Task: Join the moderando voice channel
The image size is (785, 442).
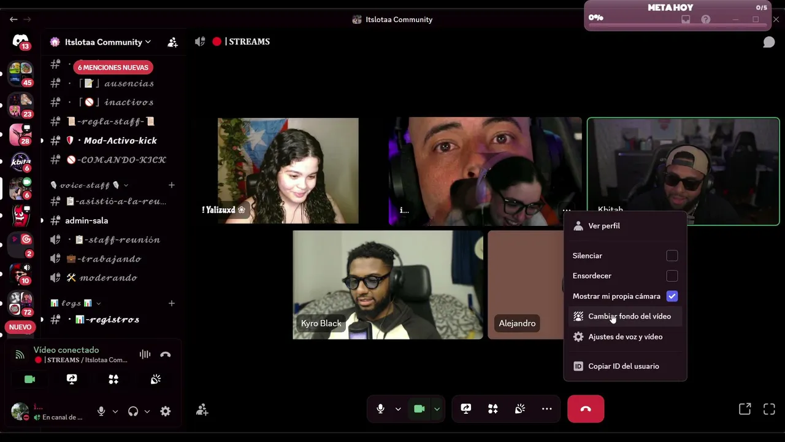Action: [x=113, y=277]
